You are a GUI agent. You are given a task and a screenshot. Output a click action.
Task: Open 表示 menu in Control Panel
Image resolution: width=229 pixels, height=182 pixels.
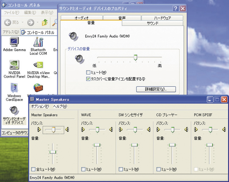47,13
